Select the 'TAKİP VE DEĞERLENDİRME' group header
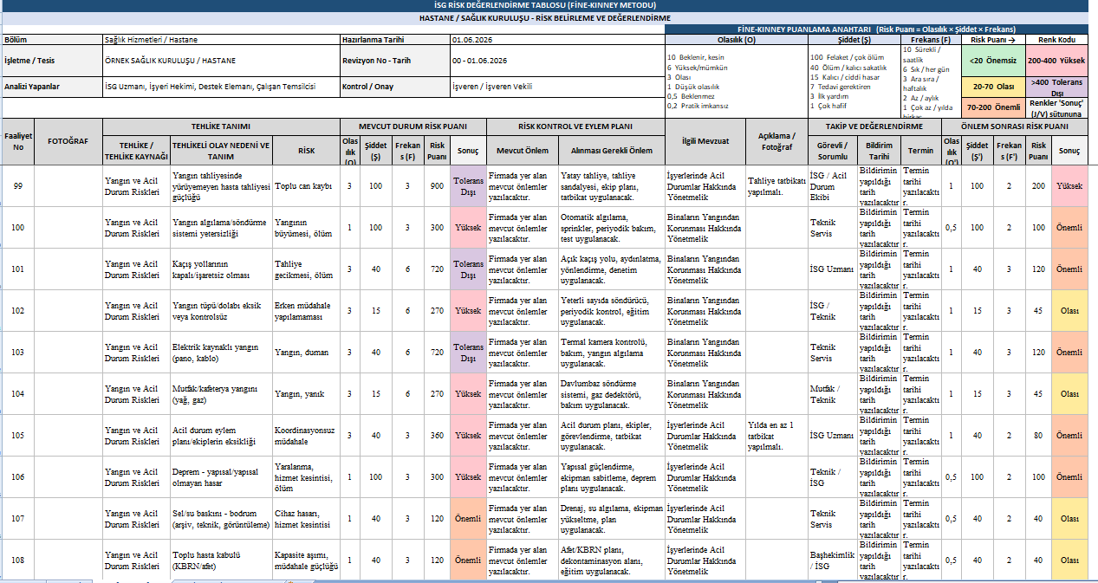 pos(874,126)
